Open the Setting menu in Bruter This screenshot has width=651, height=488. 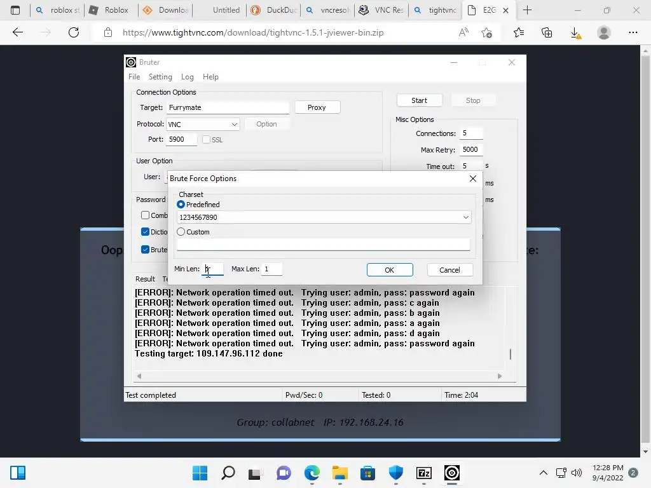[x=160, y=77]
